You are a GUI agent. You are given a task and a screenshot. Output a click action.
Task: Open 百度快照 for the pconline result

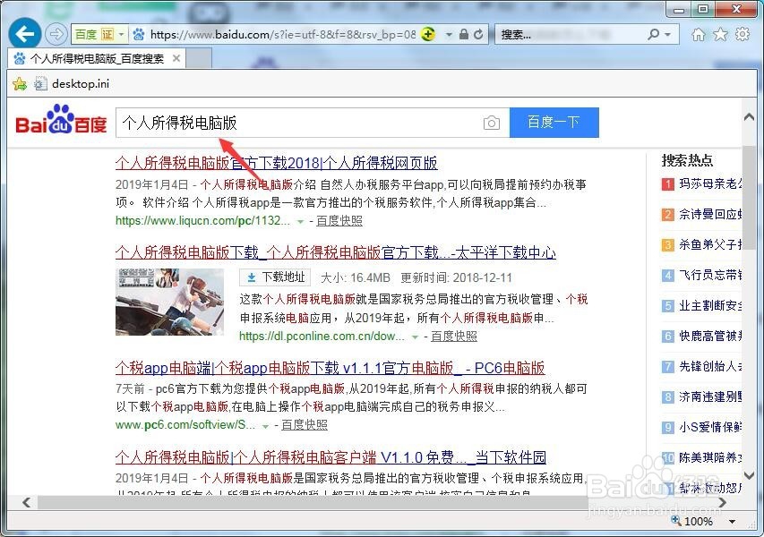[453, 336]
